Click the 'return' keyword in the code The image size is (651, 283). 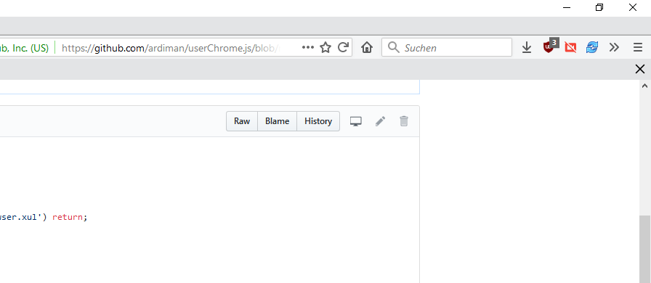tap(68, 217)
